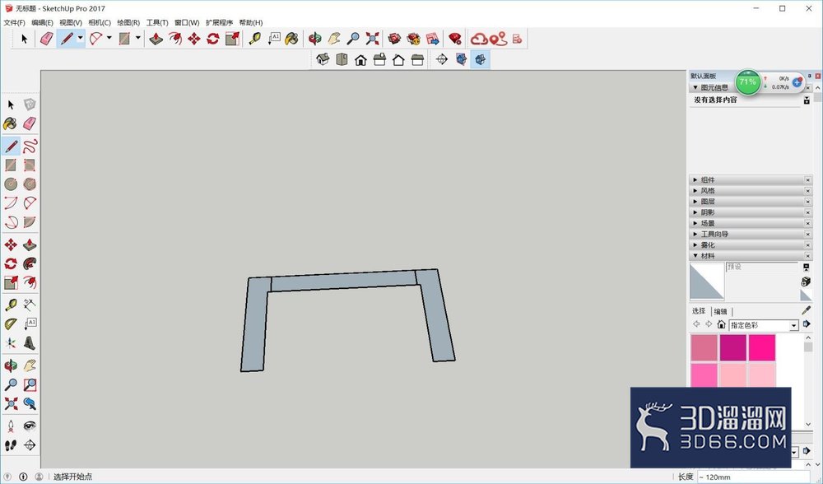Open the line tool dropdown arrow
The image size is (823, 484).
pos(81,38)
